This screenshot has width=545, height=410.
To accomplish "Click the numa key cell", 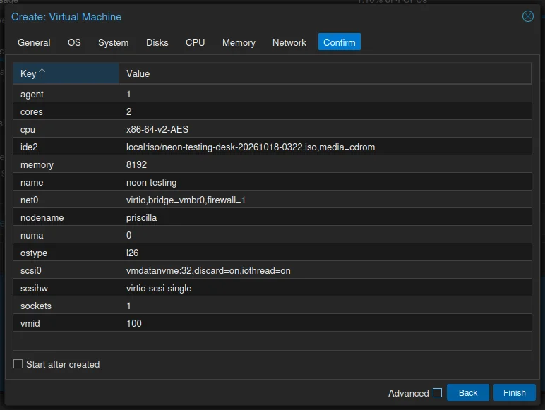I will [66, 235].
